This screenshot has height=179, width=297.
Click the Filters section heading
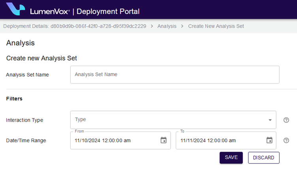point(14,99)
